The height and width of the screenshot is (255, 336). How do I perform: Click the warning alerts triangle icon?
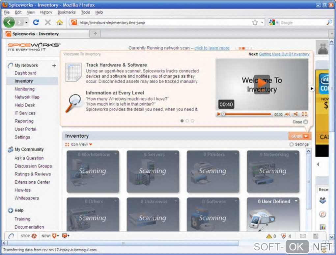(x=269, y=236)
